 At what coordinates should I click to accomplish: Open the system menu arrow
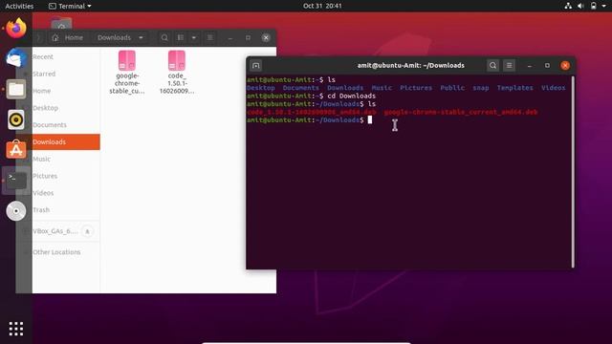603,6
